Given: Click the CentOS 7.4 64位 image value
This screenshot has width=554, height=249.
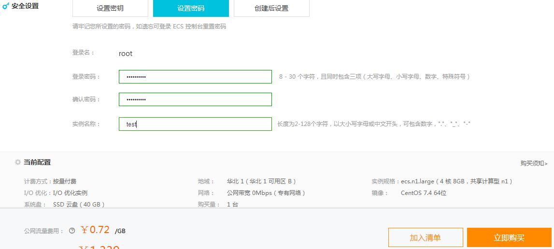Looking at the screenshot, I should pyautogui.click(x=424, y=193).
